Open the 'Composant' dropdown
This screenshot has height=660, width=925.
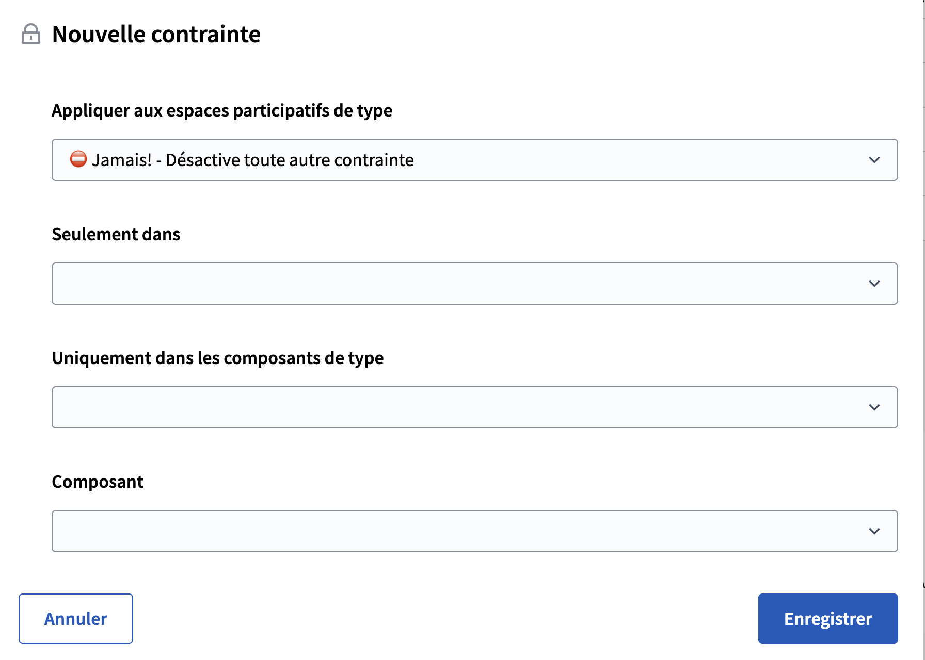474,531
